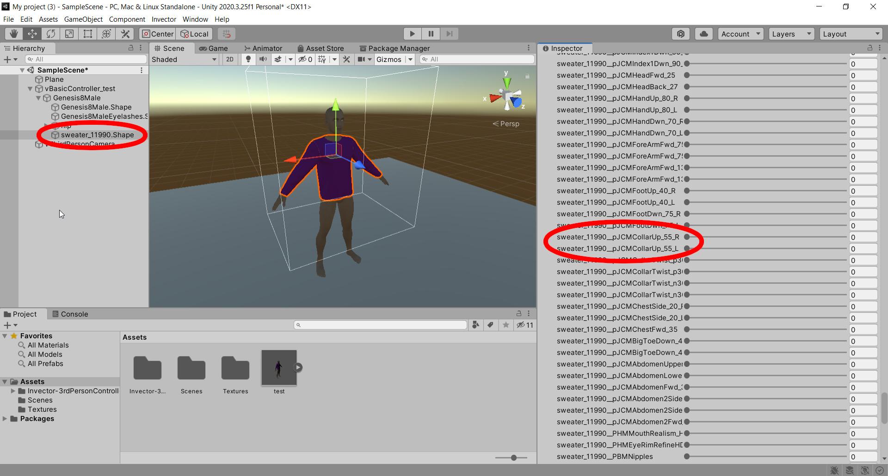
Task: Collapse the SampleScene tree
Action: coord(22,70)
